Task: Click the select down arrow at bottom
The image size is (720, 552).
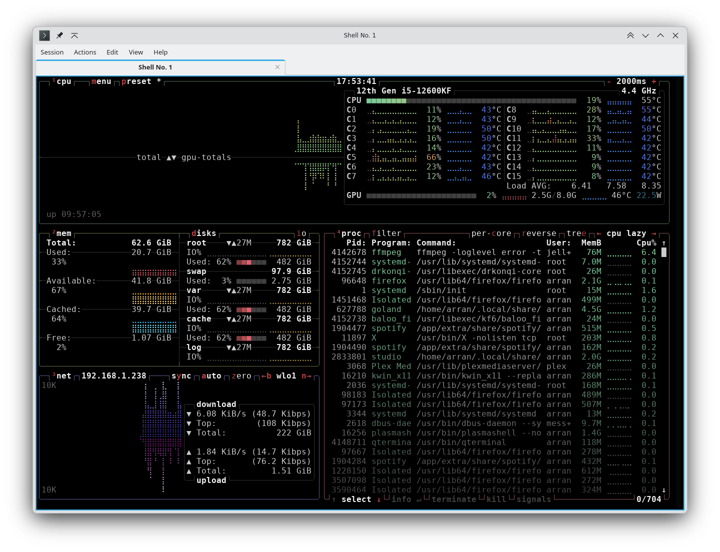Action: [379, 499]
